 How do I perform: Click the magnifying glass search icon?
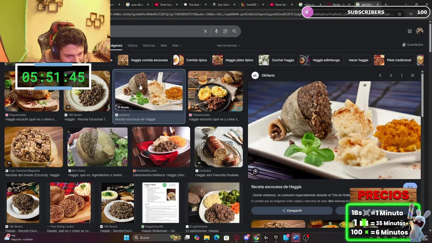click(234, 31)
